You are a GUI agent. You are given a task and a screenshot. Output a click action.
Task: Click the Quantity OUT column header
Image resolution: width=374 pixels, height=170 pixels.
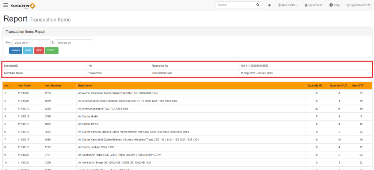(338, 86)
